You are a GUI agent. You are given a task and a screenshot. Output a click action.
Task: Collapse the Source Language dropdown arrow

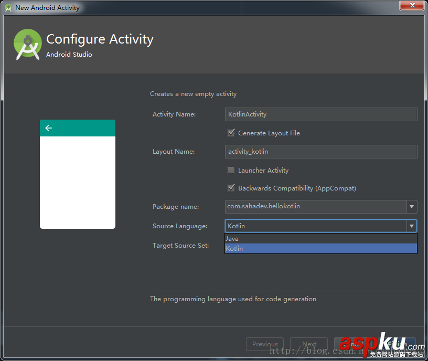412,226
